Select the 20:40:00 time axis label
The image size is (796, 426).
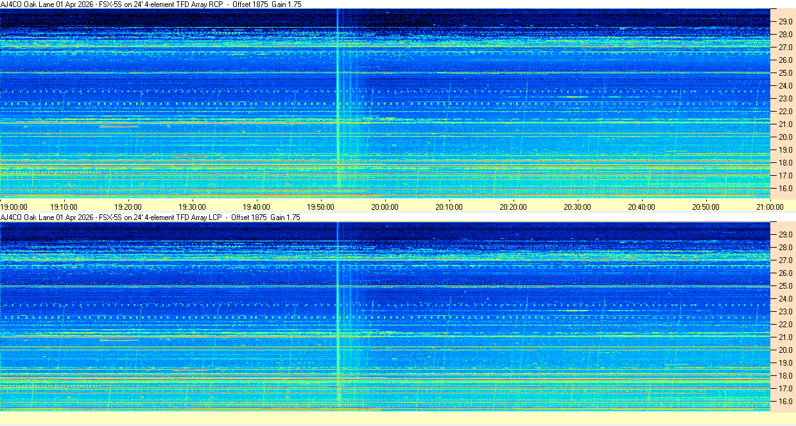641,207
